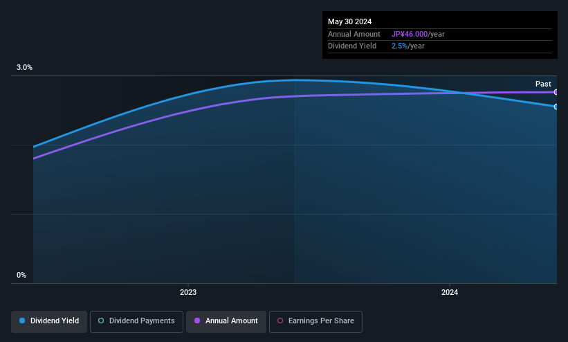Click the JP¥46.000/year annual amount value
This screenshot has width=568, height=342.
[418, 34]
